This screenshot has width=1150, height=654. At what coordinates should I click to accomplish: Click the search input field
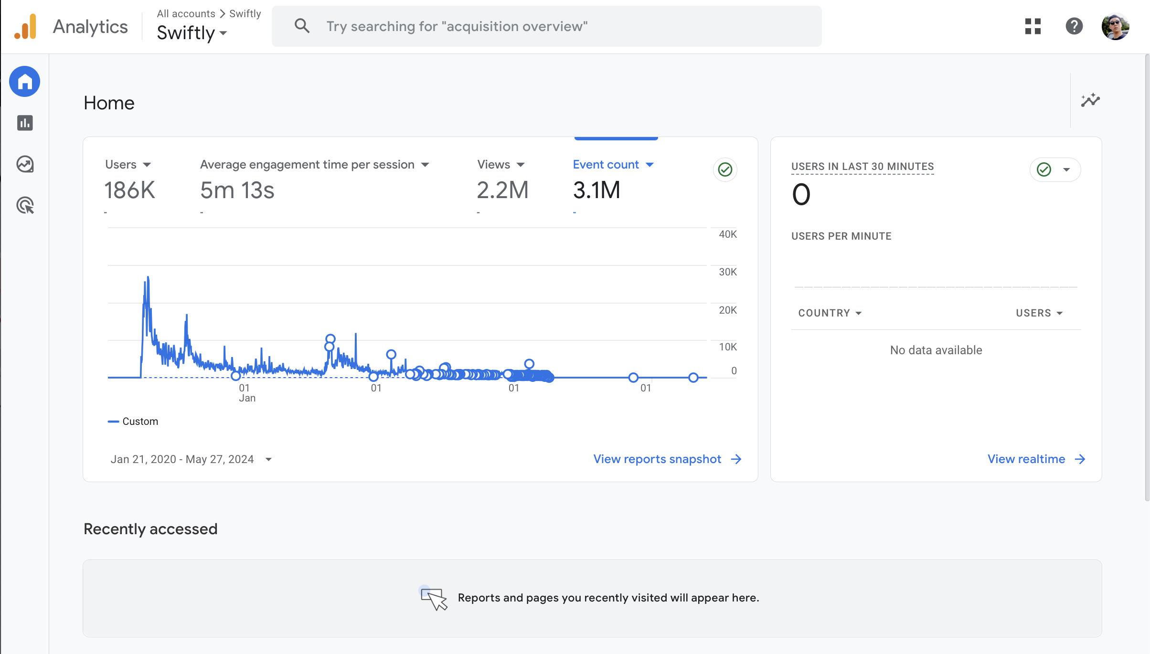click(x=547, y=26)
